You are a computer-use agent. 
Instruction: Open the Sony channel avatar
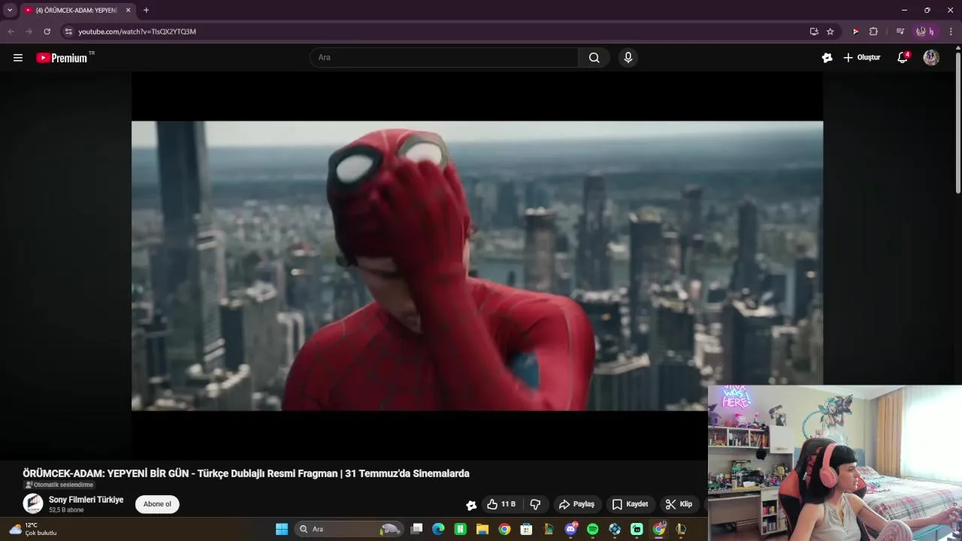click(x=33, y=503)
